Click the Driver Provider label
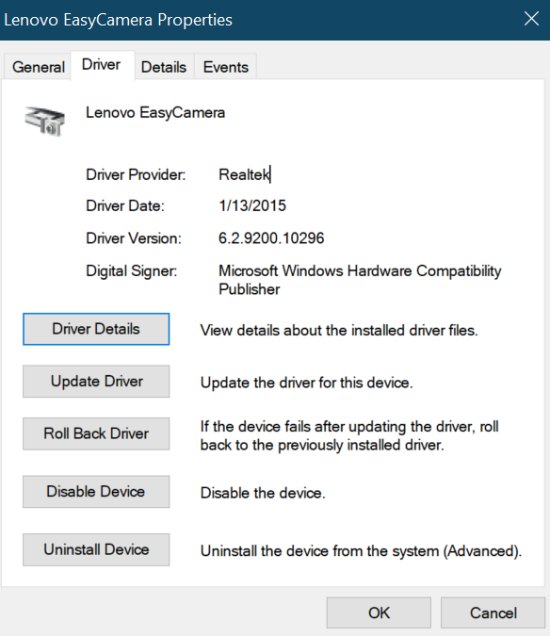The image size is (550, 637). [x=136, y=174]
